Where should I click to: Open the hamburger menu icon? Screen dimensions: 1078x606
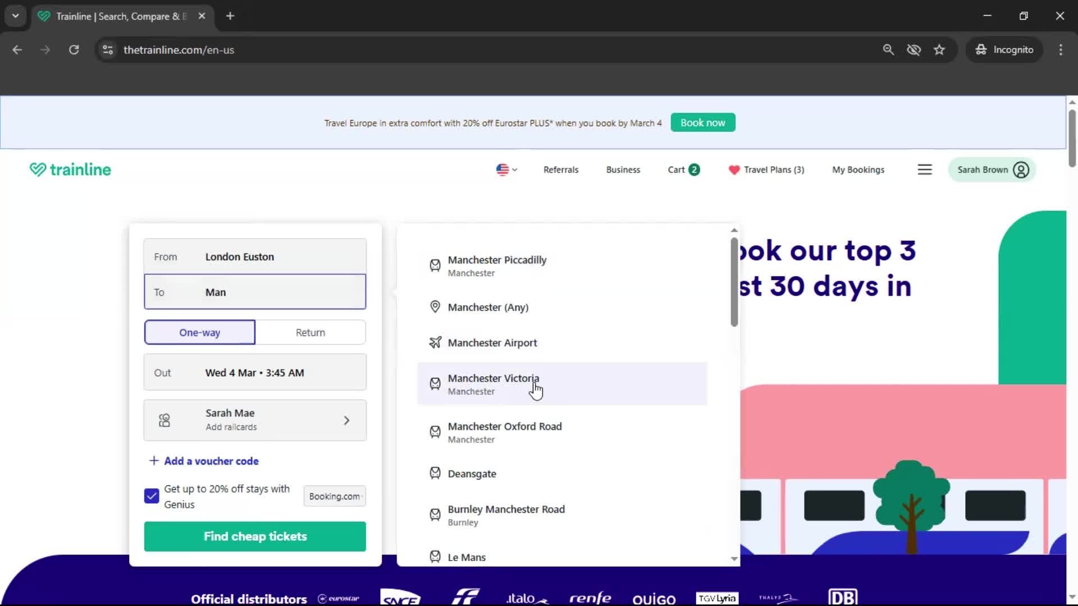pos(925,169)
